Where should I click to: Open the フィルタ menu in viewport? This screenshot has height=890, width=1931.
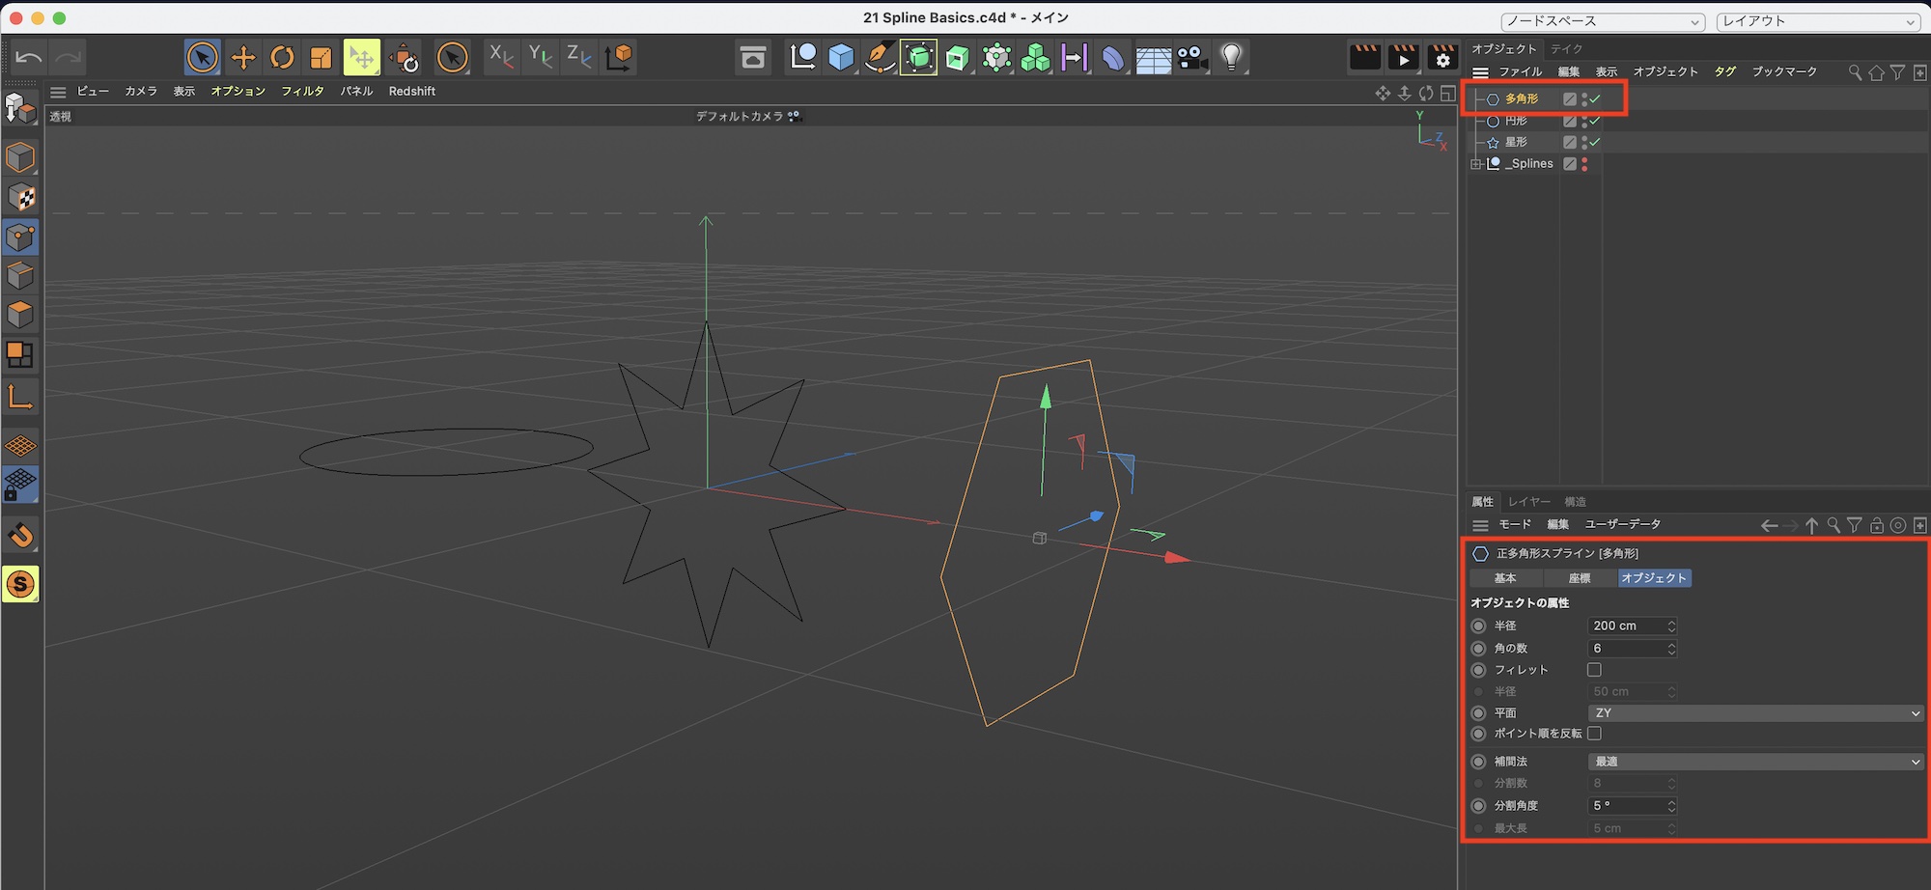tap(302, 91)
